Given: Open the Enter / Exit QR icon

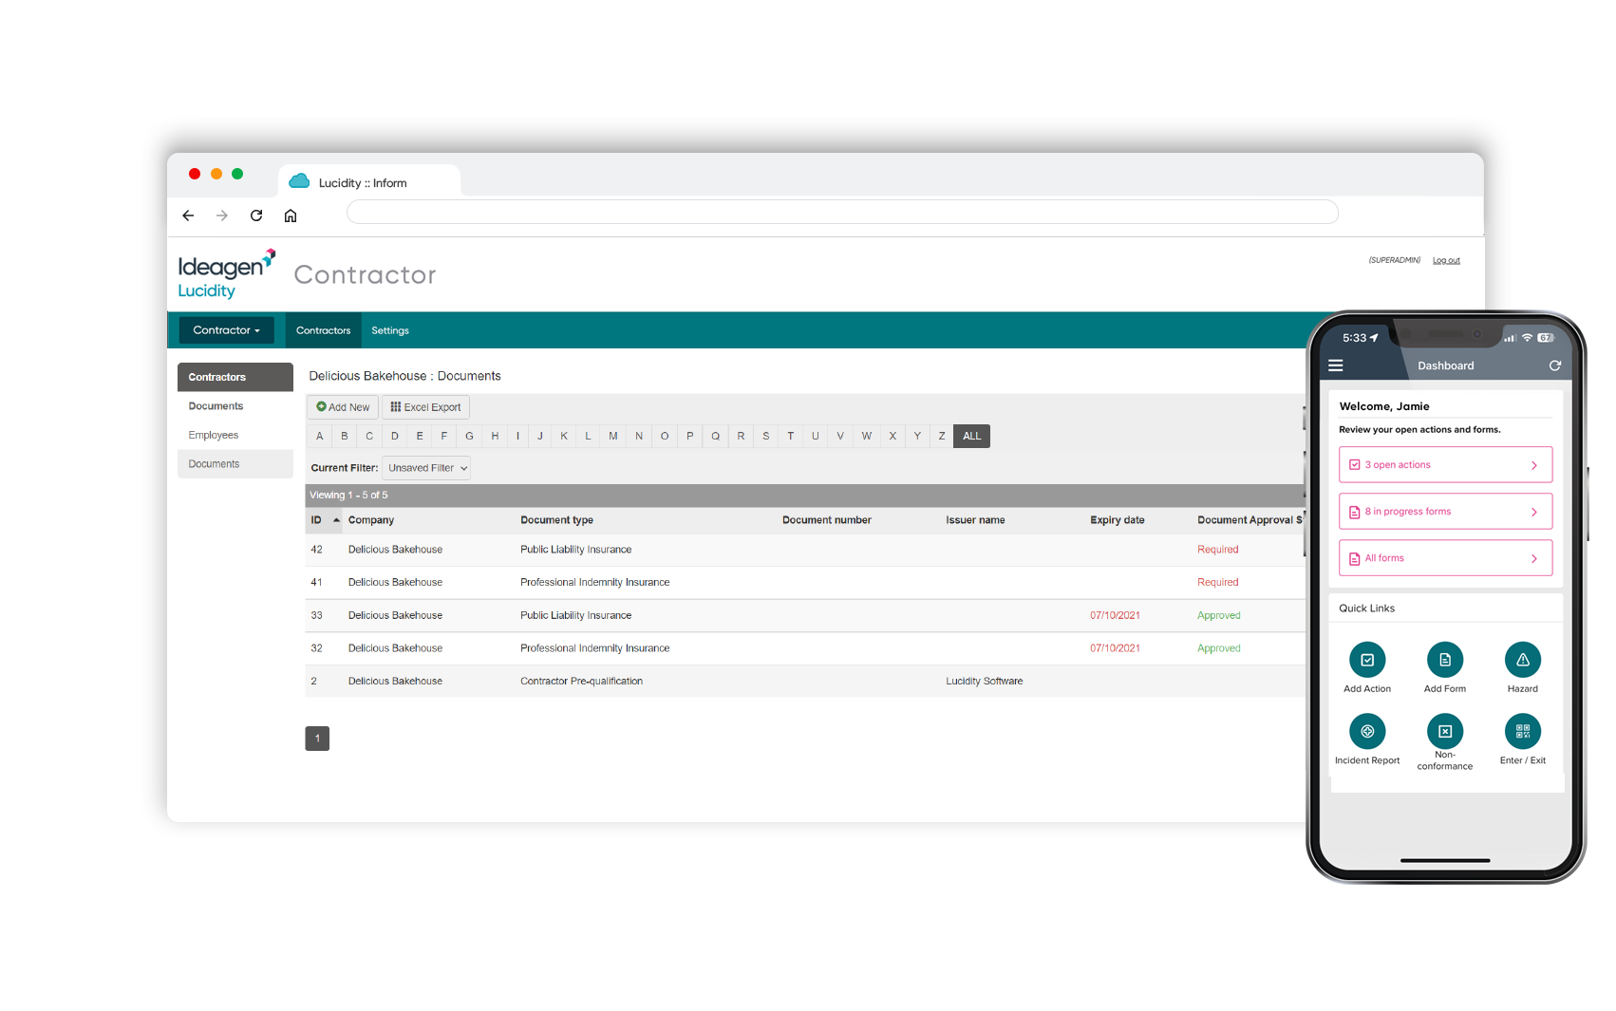Looking at the screenshot, I should 1522,731.
